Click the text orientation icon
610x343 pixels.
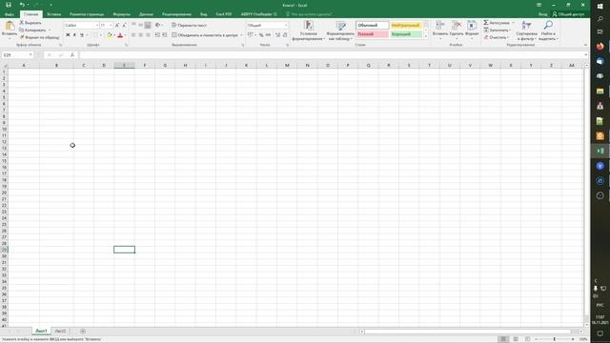pyautogui.click(x=157, y=25)
